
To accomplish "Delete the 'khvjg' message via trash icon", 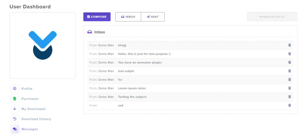I will click(289, 45).
